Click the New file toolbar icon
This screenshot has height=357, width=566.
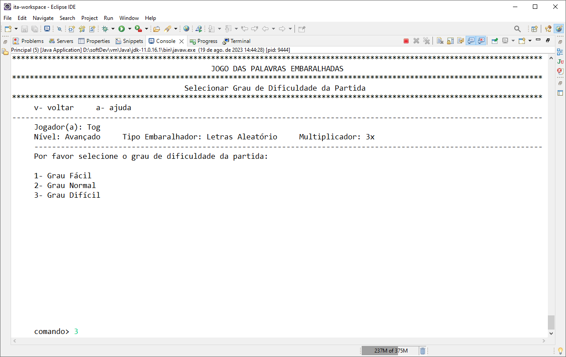[8, 29]
